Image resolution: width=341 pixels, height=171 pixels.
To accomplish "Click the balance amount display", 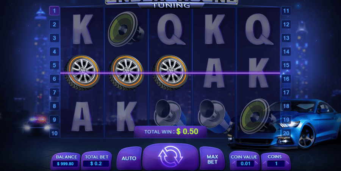I will click(x=65, y=164).
